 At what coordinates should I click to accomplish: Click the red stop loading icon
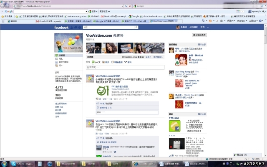[130, 6]
